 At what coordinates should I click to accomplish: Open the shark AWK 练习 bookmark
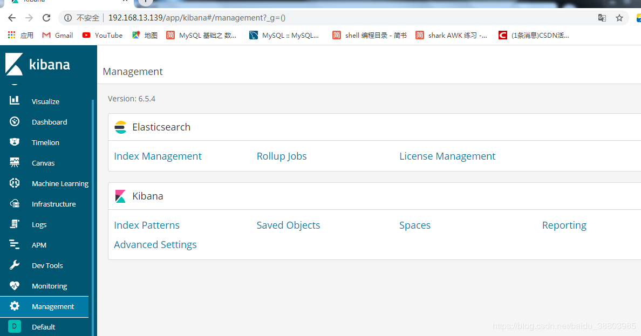tap(451, 35)
